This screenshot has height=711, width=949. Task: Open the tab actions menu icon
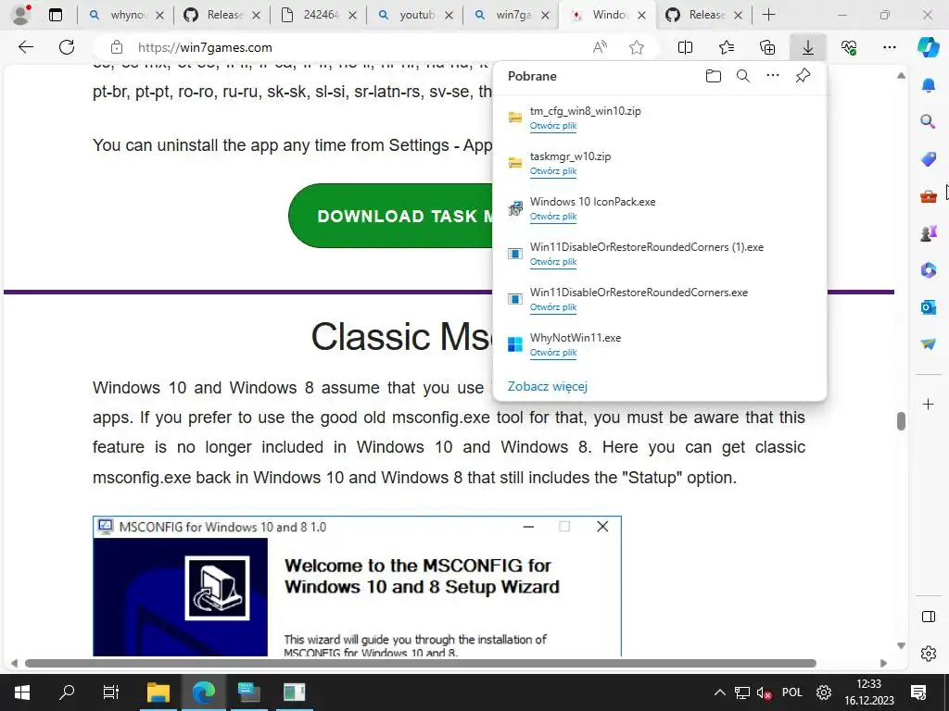[x=55, y=15]
